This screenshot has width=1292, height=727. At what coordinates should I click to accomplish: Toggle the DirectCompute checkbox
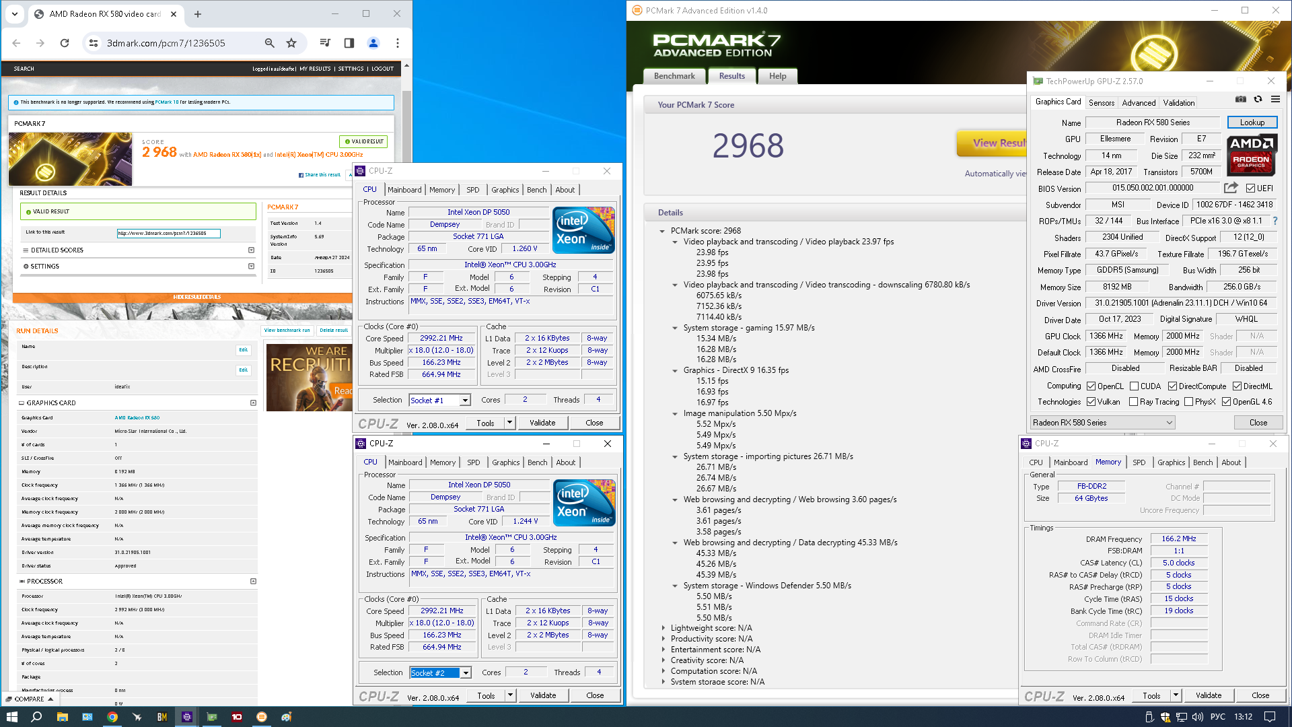point(1172,386)
